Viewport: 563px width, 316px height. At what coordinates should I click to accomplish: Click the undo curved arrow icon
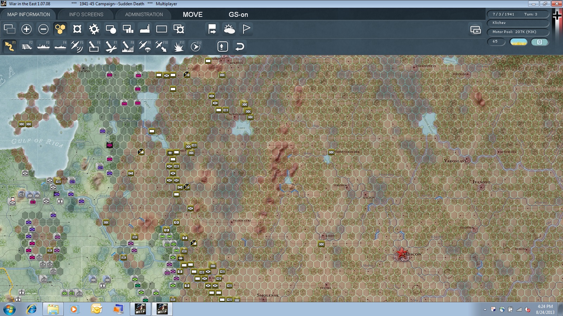pos(240,46)
